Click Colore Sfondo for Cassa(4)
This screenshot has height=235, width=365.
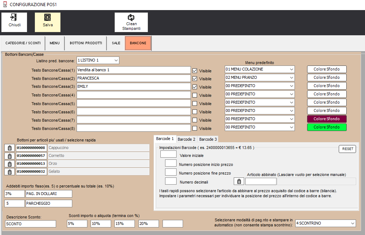(327, 94)
